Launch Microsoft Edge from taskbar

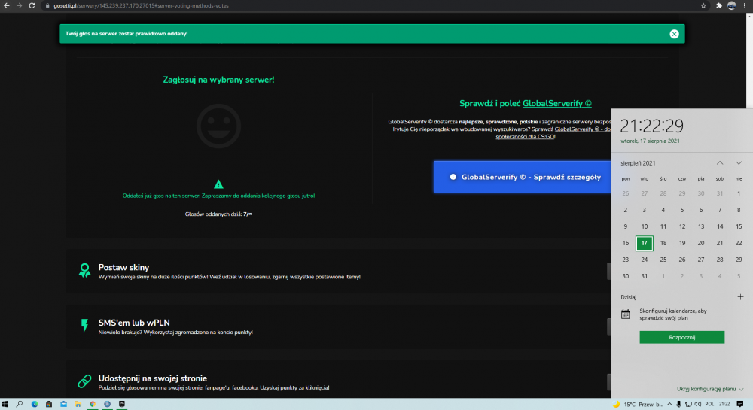point(35,404)
